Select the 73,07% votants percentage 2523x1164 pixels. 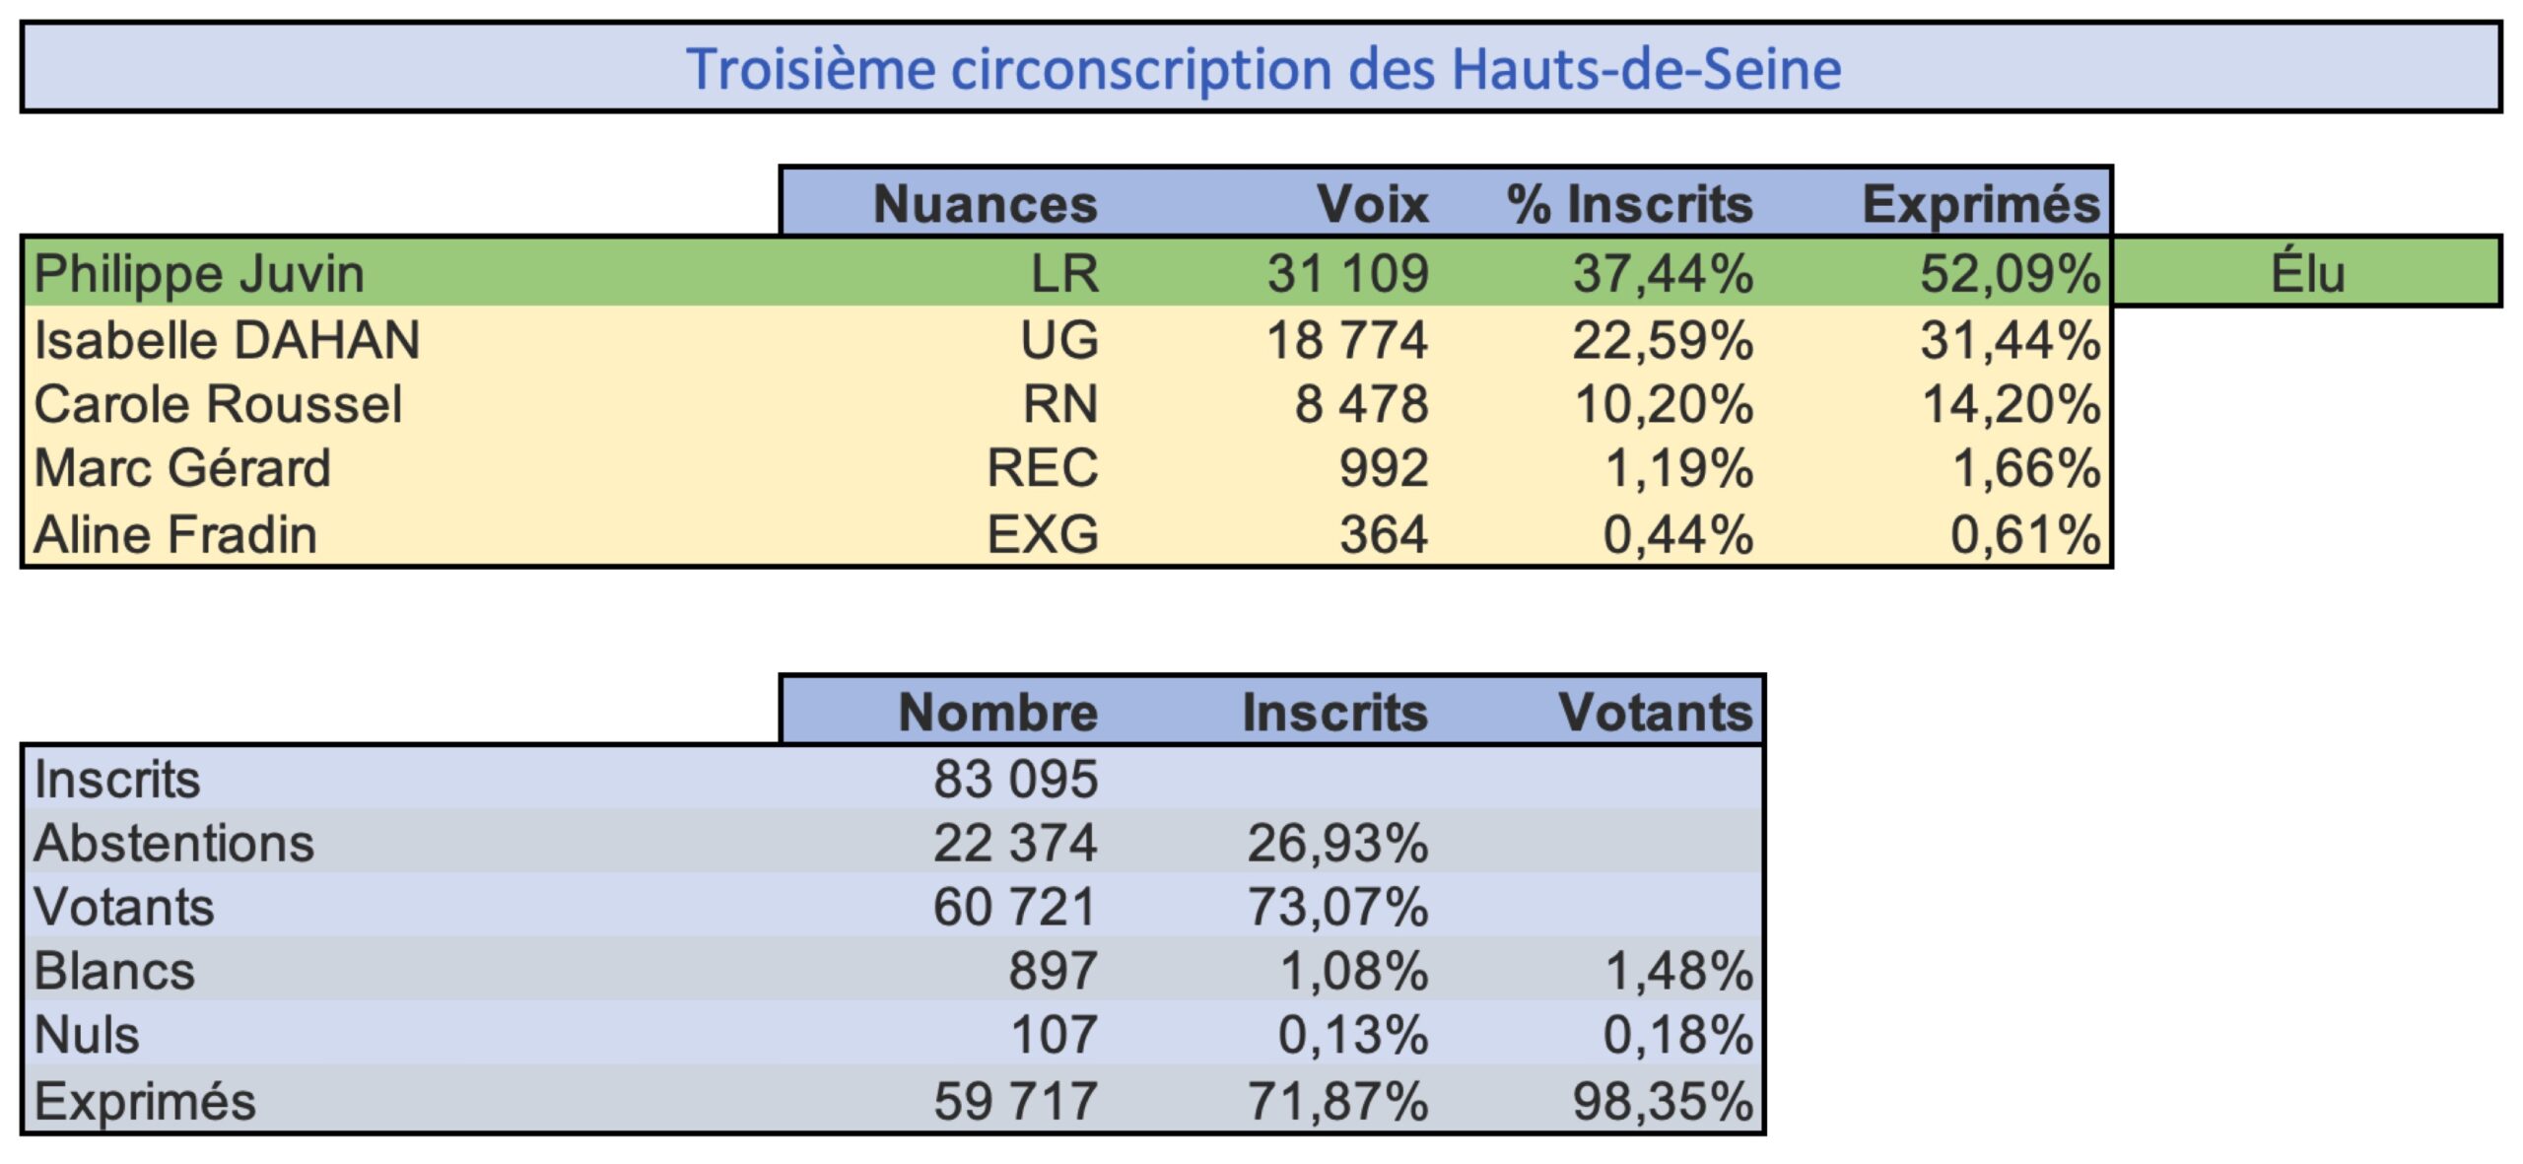(x=1338, y=907)
